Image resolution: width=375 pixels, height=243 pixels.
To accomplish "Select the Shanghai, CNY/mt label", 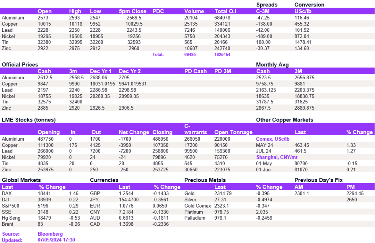I will pyautogui.click(x=277, y=157).
